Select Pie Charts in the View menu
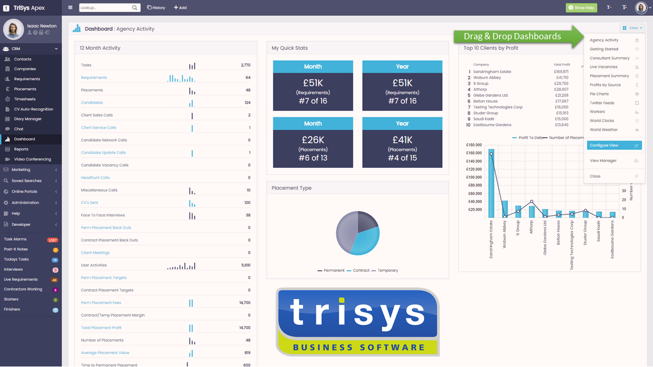 point(614,94)
